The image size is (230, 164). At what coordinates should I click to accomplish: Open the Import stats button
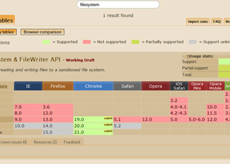(198, 22)
